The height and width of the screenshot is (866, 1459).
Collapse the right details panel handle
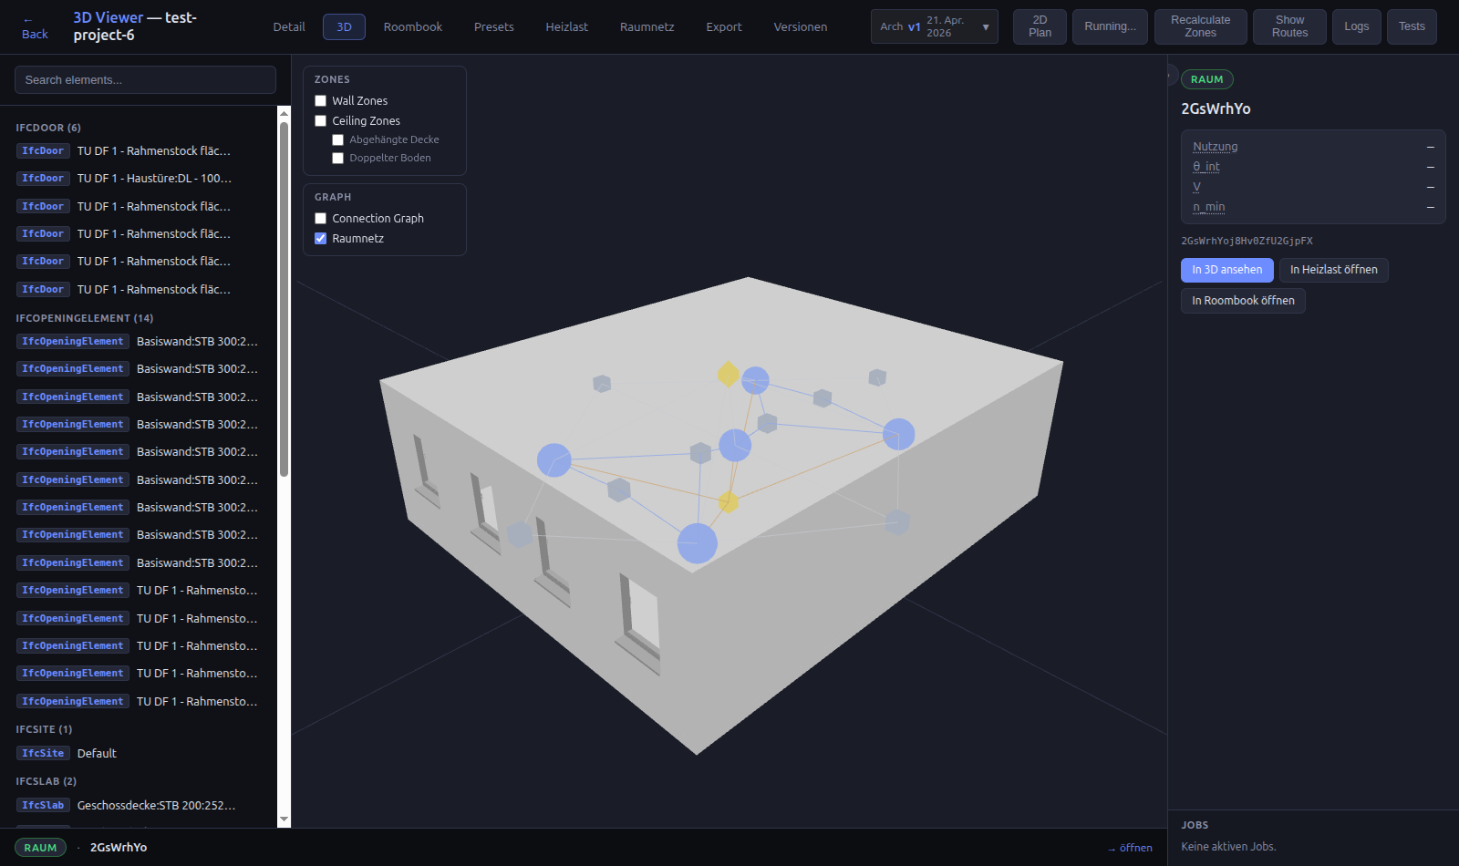(1172, 75)
